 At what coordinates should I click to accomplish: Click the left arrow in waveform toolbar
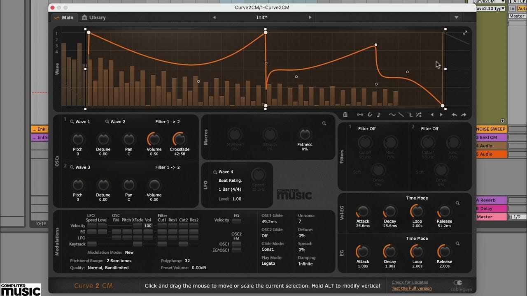(x=432, y=115)
